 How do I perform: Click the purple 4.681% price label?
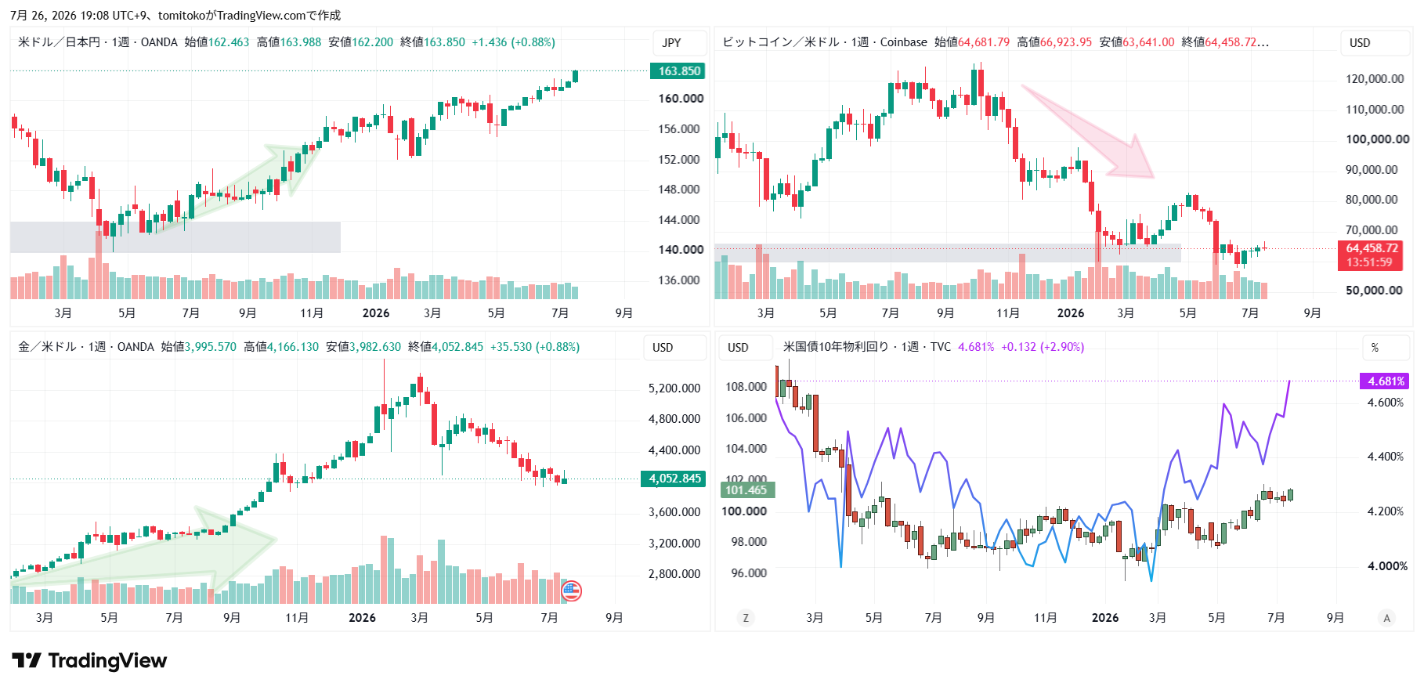tap(1385, 381)
